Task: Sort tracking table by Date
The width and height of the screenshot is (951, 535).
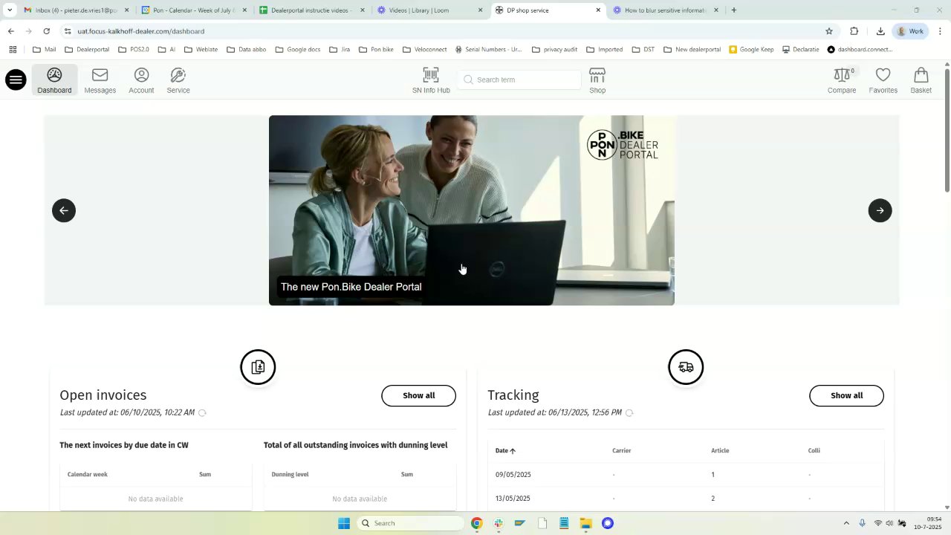Action: (505, 450)
